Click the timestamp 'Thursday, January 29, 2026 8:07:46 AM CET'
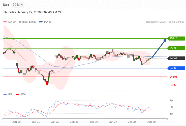This screenshot has height=126, width=186. pos(34,12)
